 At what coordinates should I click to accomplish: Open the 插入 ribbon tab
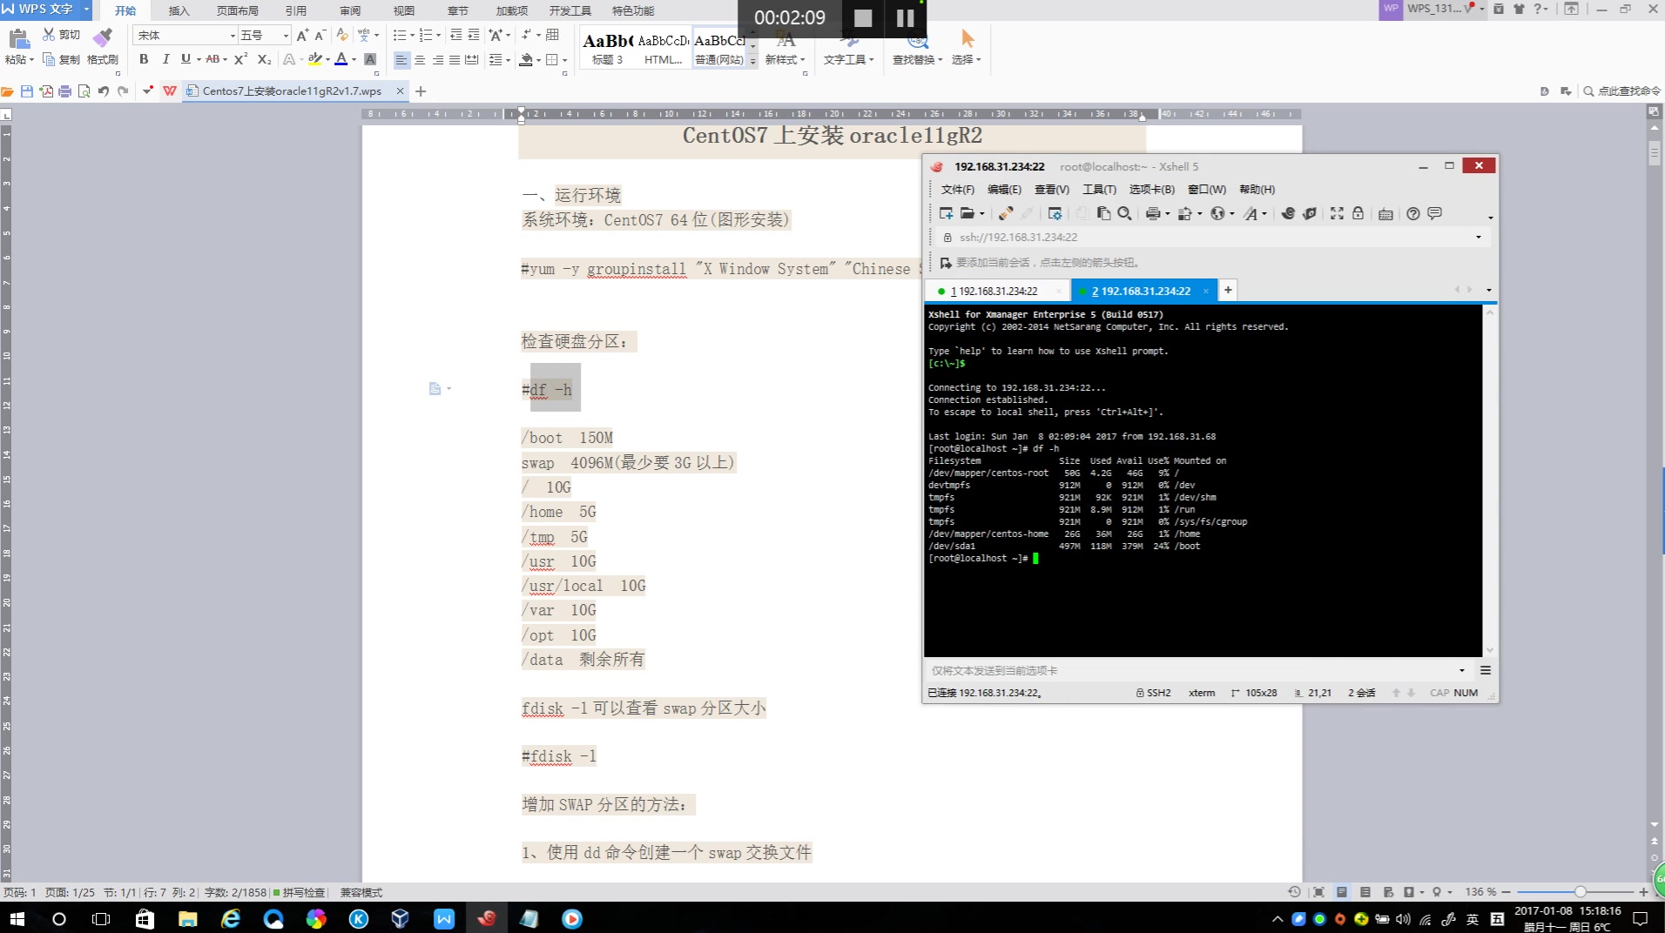179,10
